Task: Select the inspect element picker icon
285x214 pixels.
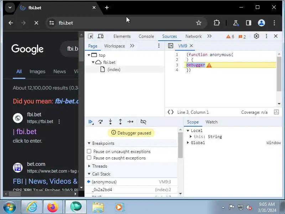Action: [90, 36]
